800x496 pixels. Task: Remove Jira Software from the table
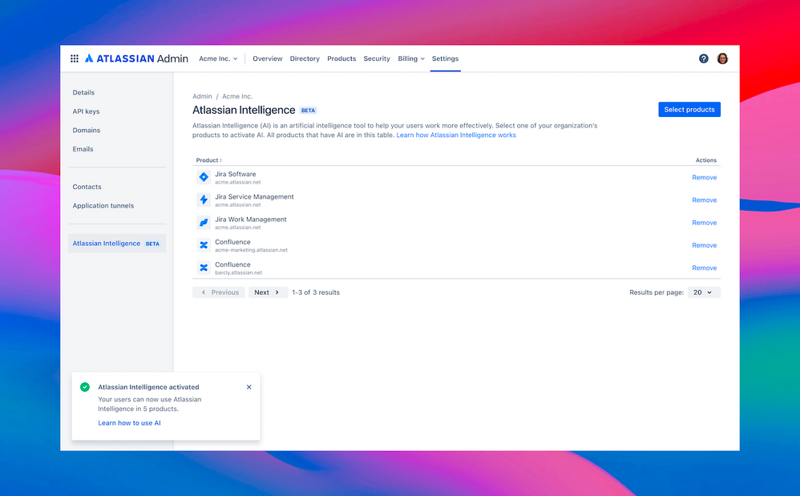click(x=704, y=177)
